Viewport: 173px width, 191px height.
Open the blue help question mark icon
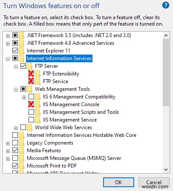(x=166, y=6)
